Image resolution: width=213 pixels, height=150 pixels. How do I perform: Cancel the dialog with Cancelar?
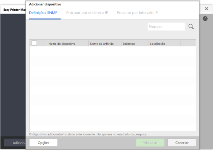pos(182,143)
